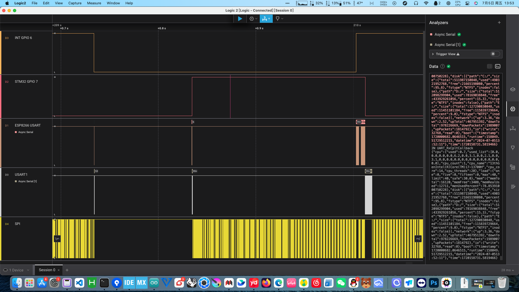Switch Data view to table mode
519x292 pixels.
point(490,66)
